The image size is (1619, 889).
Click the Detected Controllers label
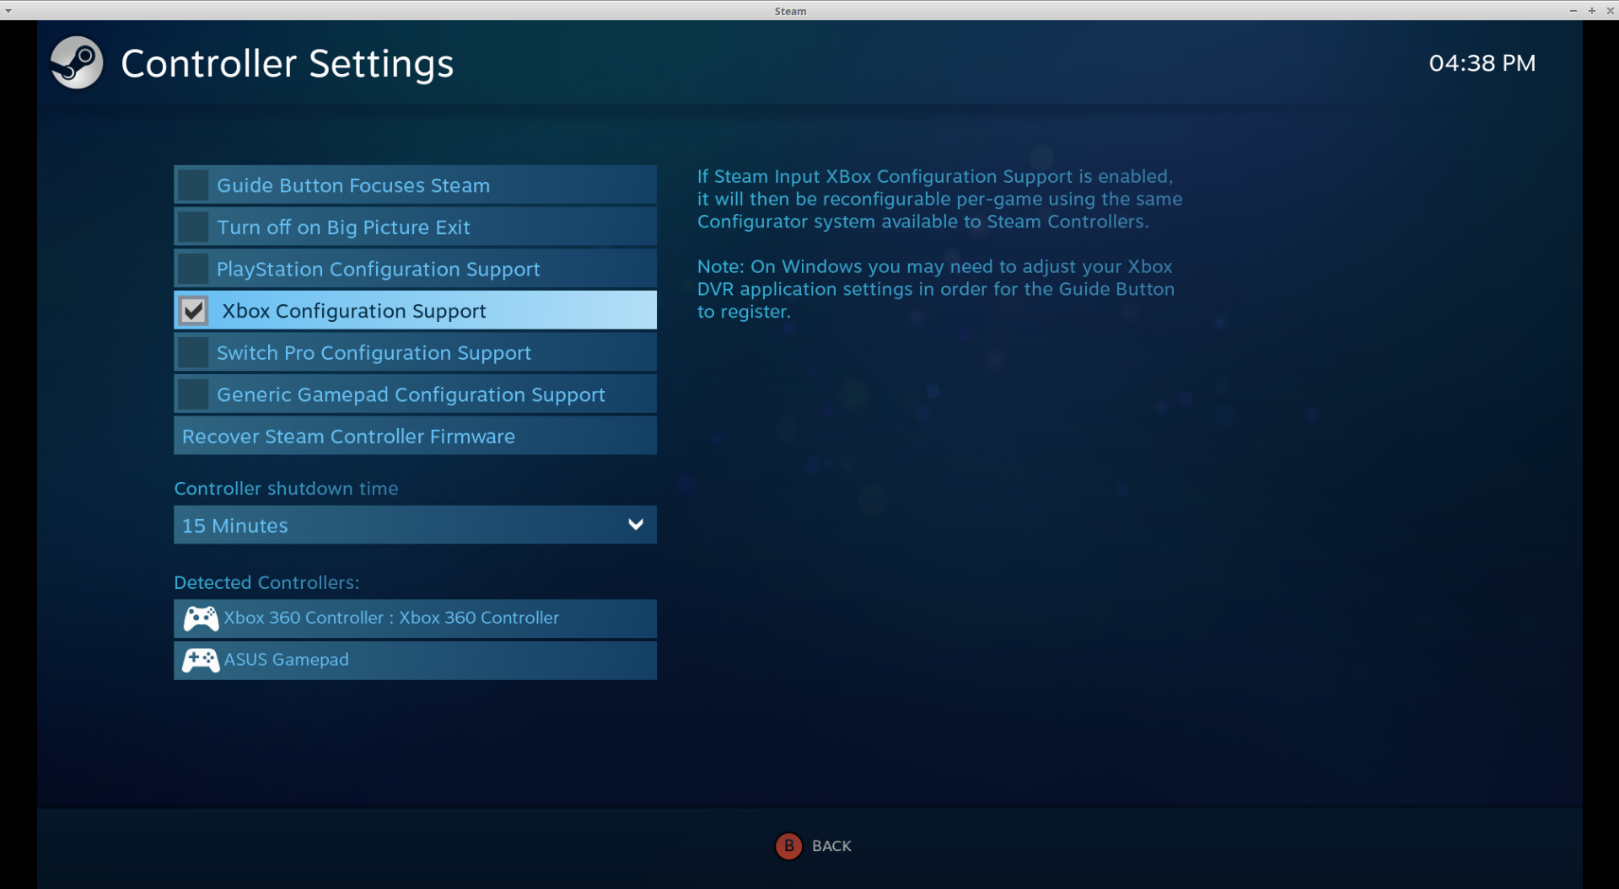click(x=266, y=583)
